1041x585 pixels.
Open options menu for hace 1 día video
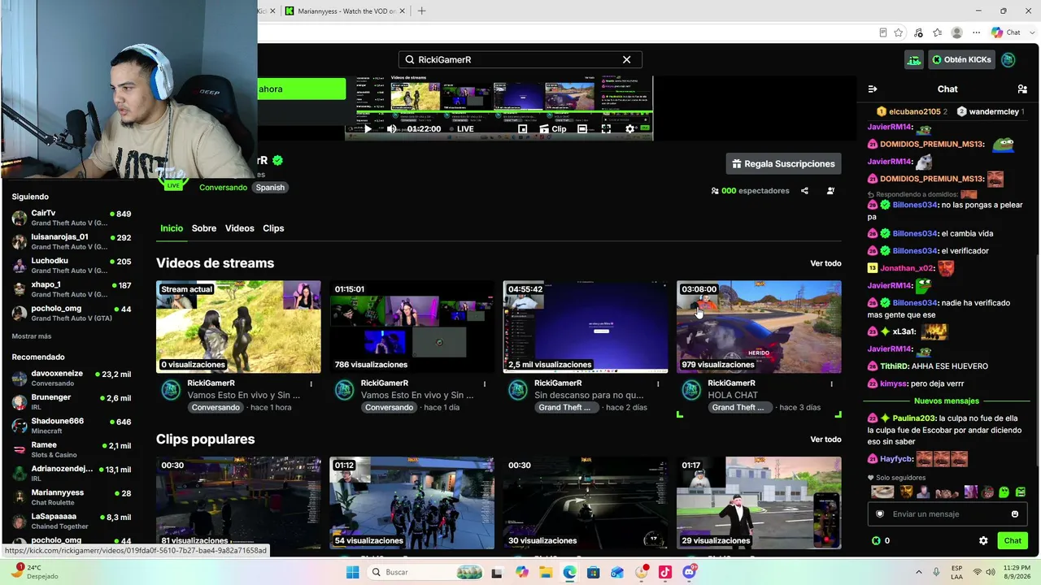point(485,383)
